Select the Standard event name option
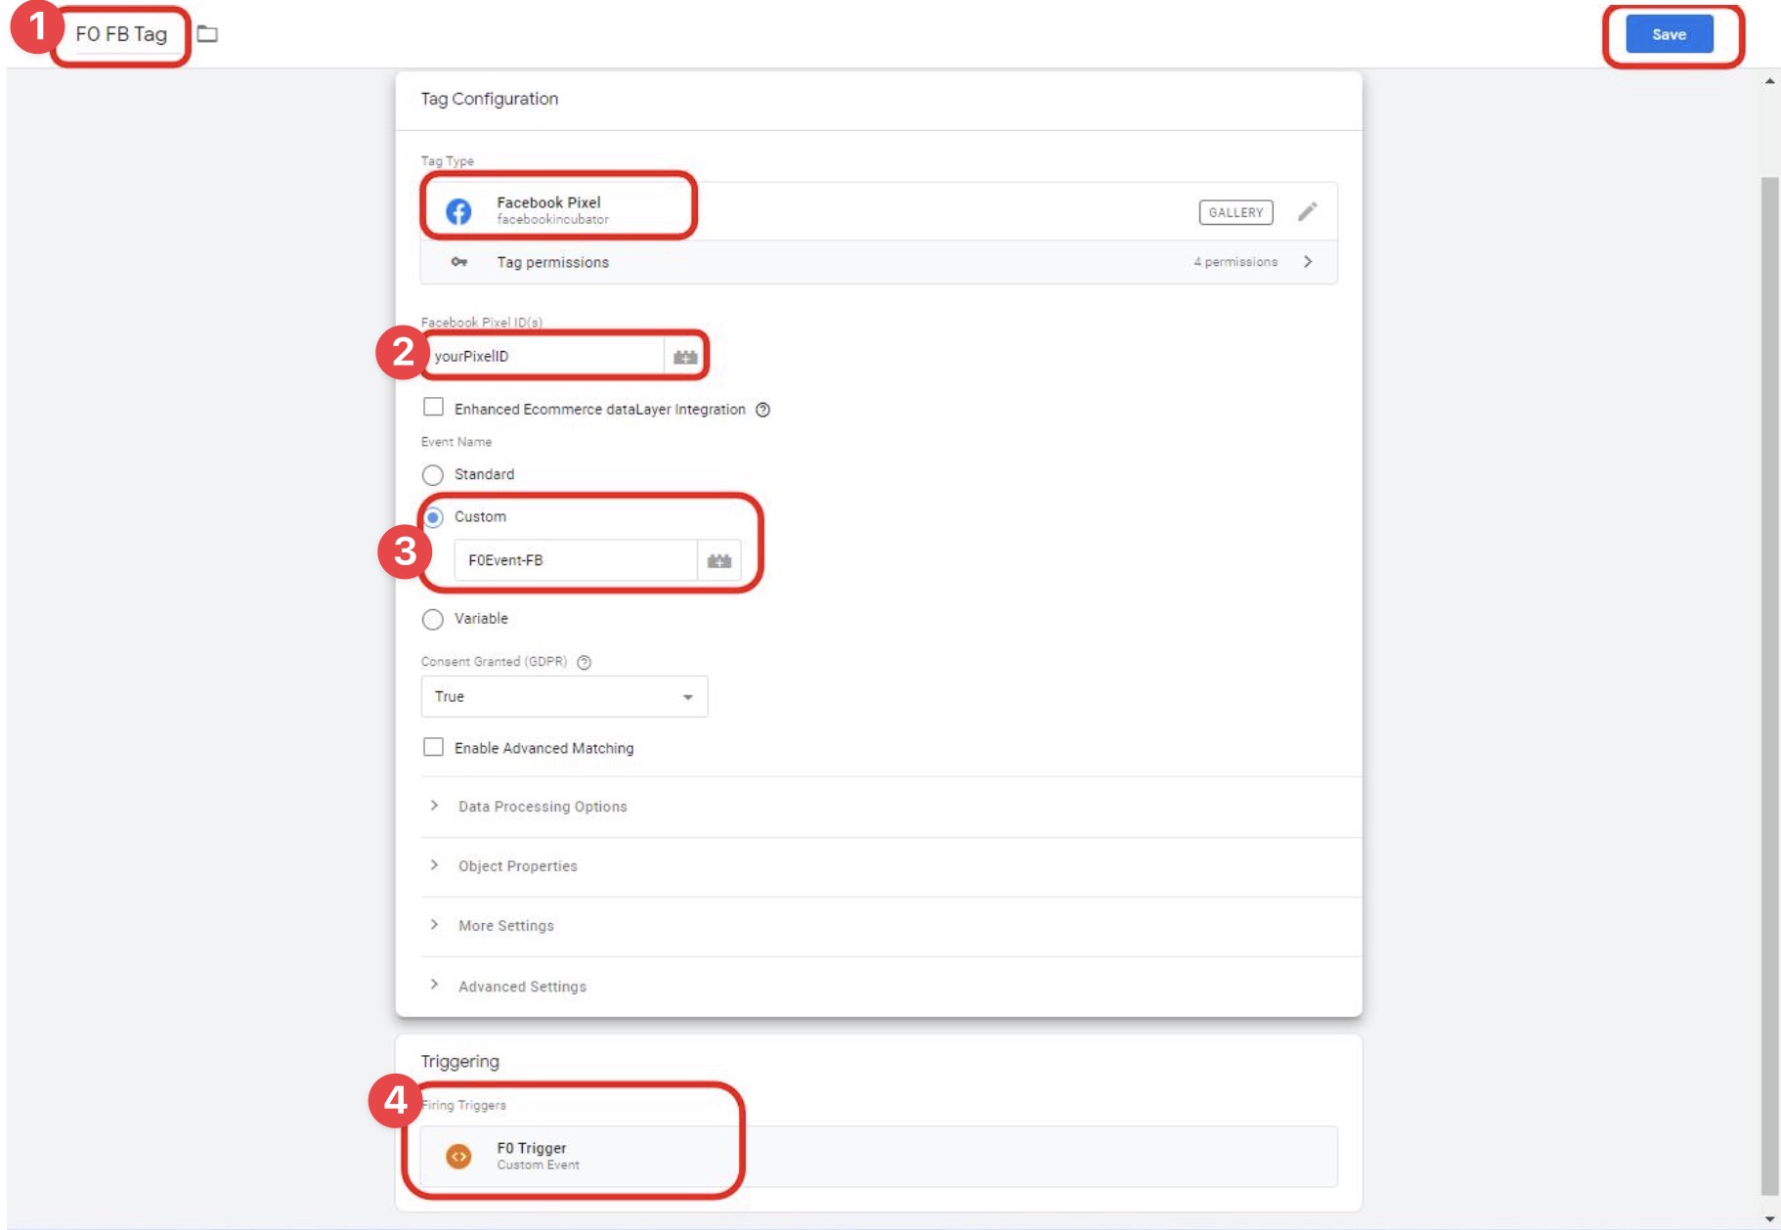This screenshot has width=1781, height=1230. click(431, 474)
